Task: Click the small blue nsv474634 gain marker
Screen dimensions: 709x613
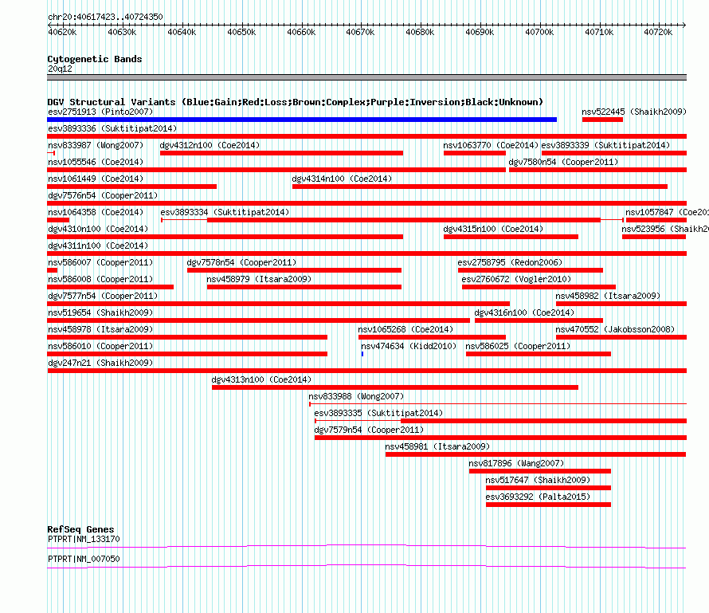Action: pyautogui.click(x=362, y=354)
